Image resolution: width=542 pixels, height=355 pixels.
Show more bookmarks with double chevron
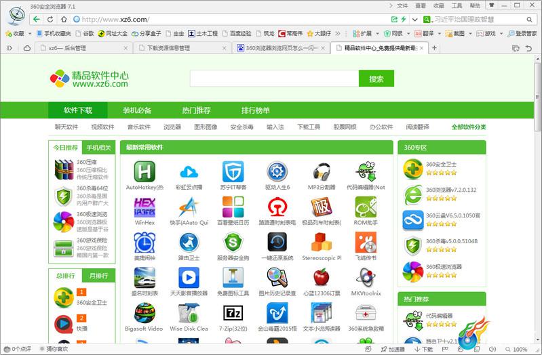point(338,33)
